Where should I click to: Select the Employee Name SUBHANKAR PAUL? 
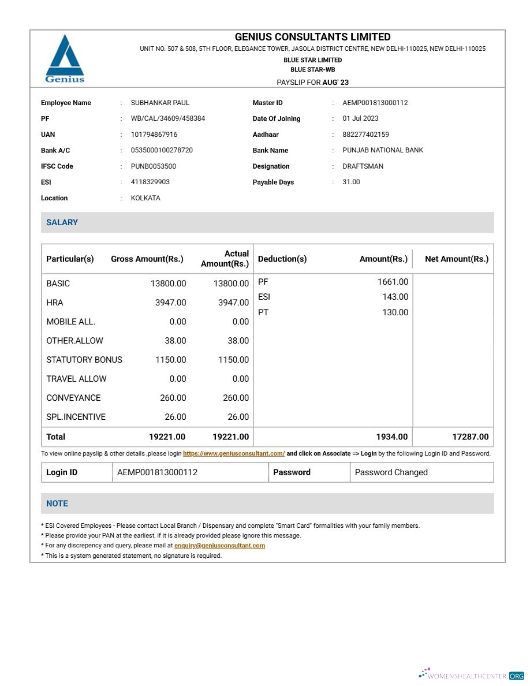(160, 102)
